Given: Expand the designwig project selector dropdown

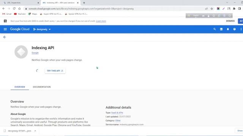Looking at the screenshot, I should pos(42,29).
